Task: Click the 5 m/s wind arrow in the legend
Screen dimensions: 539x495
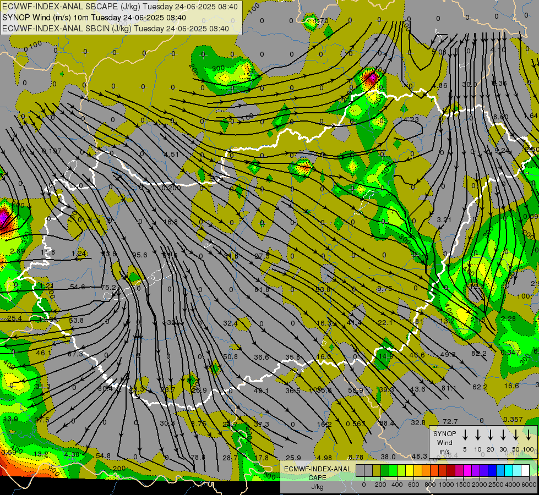Action: point(465,435)
